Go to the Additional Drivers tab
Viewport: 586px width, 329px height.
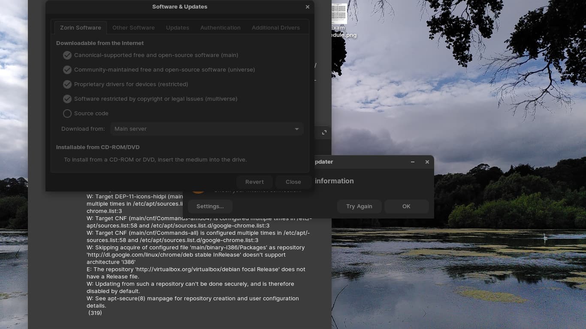[275, 27]
